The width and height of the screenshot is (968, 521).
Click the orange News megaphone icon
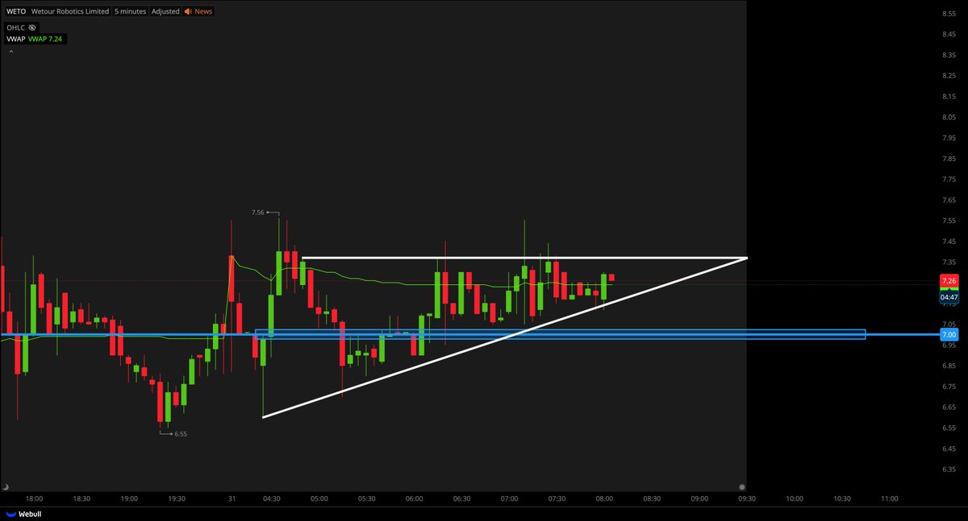[189, 11]
